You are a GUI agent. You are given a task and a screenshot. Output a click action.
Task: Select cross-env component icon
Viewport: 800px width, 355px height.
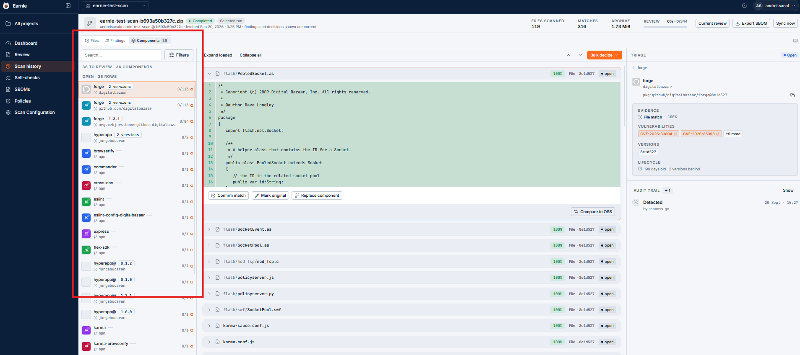[86, 185]
